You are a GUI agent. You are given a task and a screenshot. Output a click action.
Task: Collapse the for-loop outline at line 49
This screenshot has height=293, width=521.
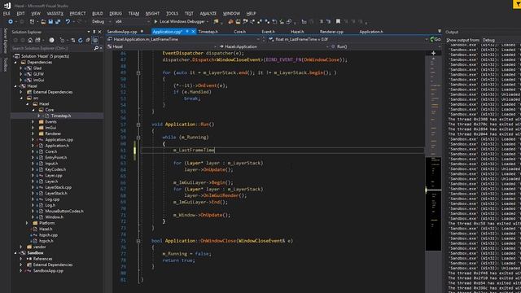pyautogui.click(x=138, y=72)
